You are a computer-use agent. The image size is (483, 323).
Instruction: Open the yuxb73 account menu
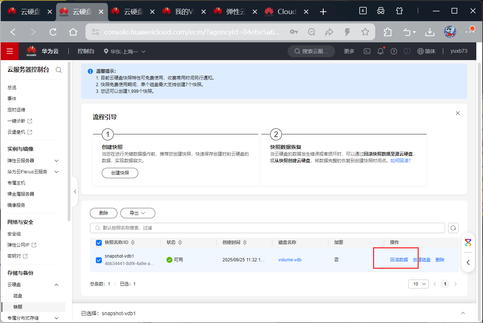[459, 51]
